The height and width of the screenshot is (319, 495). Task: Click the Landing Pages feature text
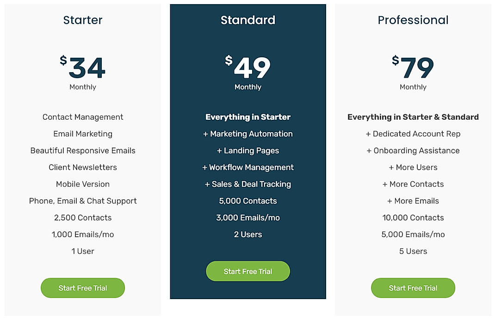tap(248, 150)
